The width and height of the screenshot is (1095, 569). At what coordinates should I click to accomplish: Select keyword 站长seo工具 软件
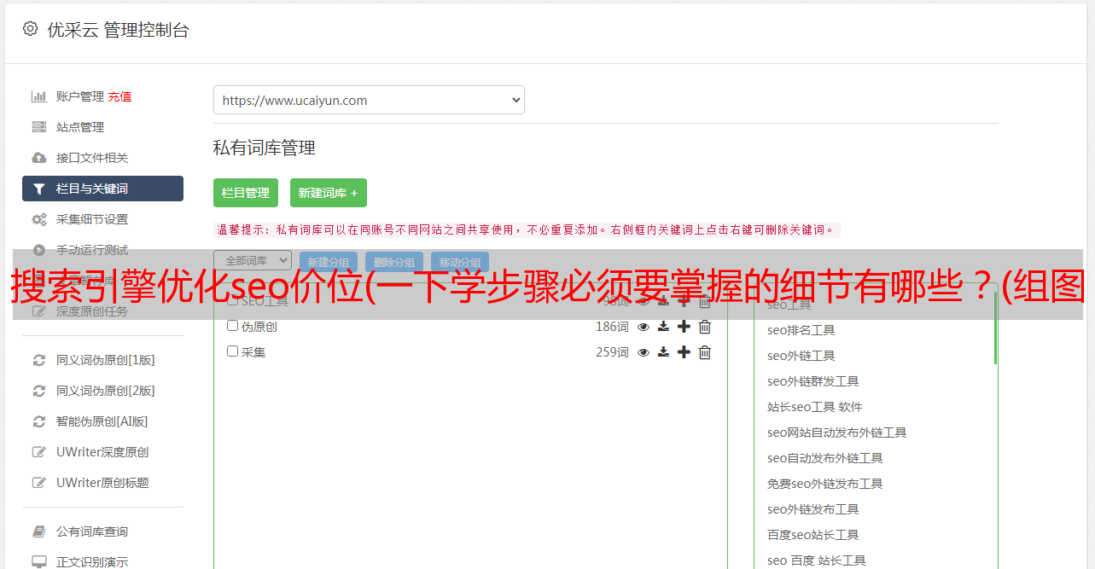814,407
